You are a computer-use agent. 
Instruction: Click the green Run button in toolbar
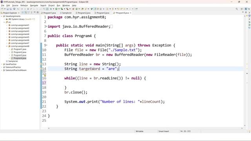point(56,9)
